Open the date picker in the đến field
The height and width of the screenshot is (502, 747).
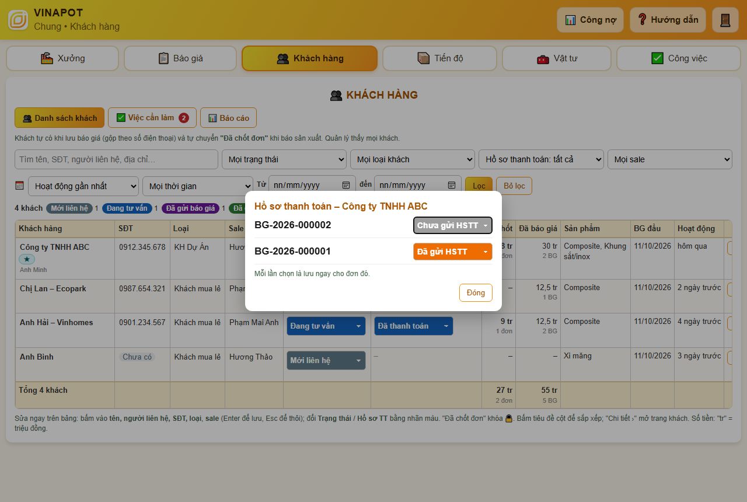coord(452,185)
